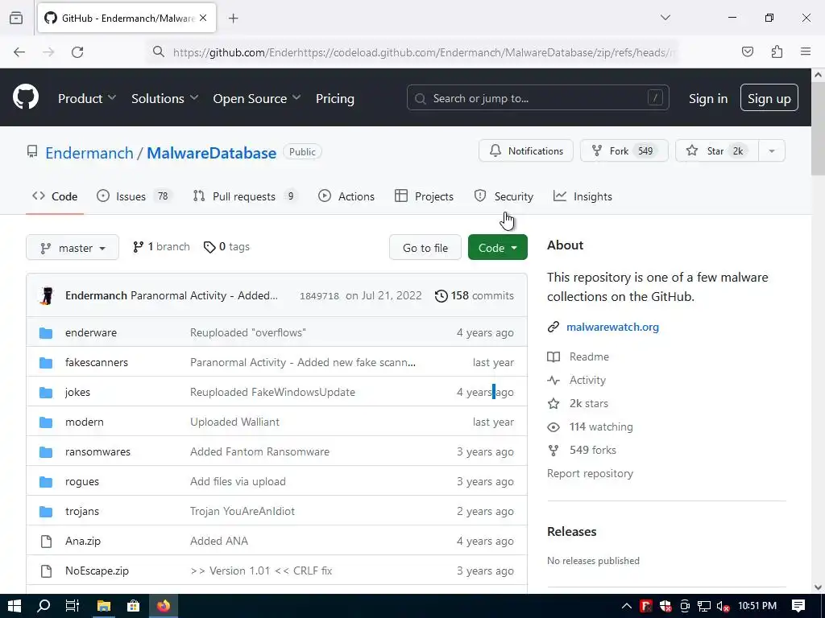Open the Pull requests tab

[x=244, y=196]
